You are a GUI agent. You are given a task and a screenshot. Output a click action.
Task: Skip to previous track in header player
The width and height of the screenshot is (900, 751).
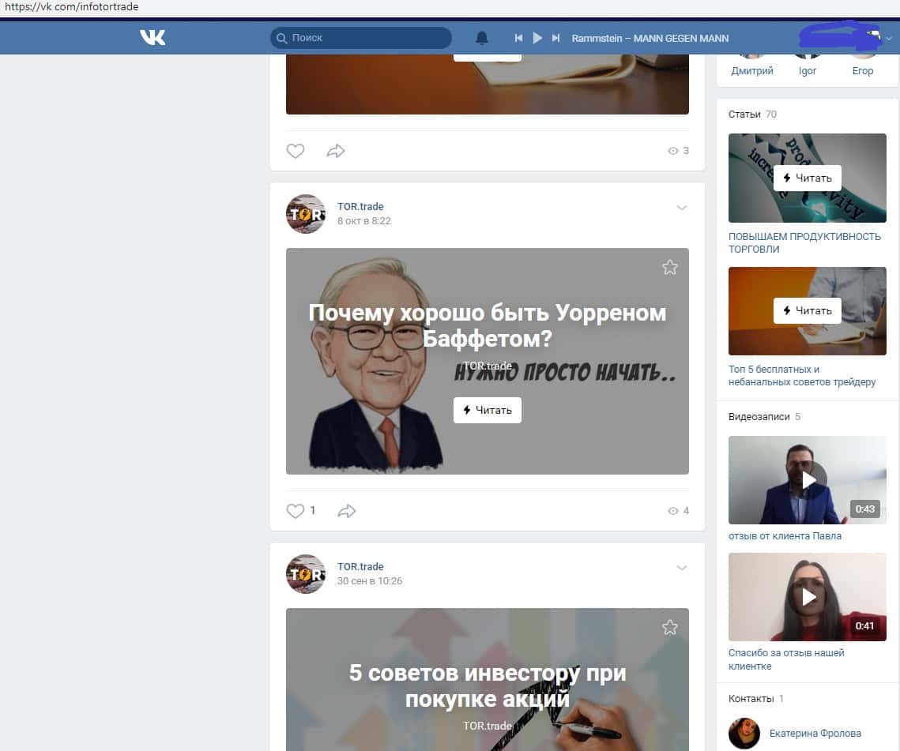[518, 38]
